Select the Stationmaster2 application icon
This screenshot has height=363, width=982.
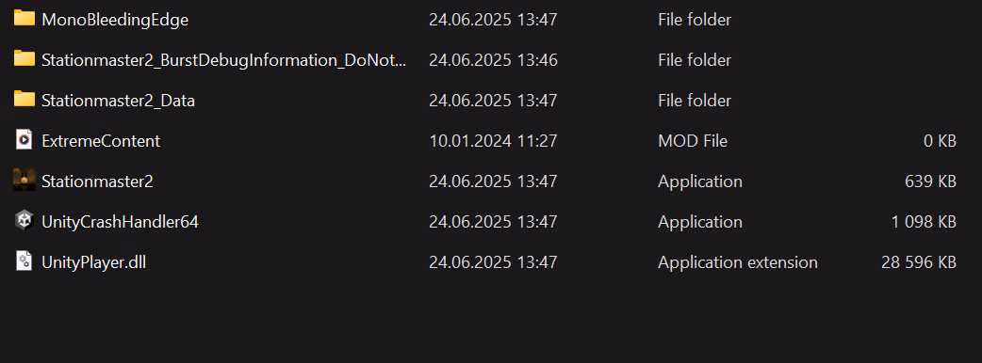tap(24, 180)
